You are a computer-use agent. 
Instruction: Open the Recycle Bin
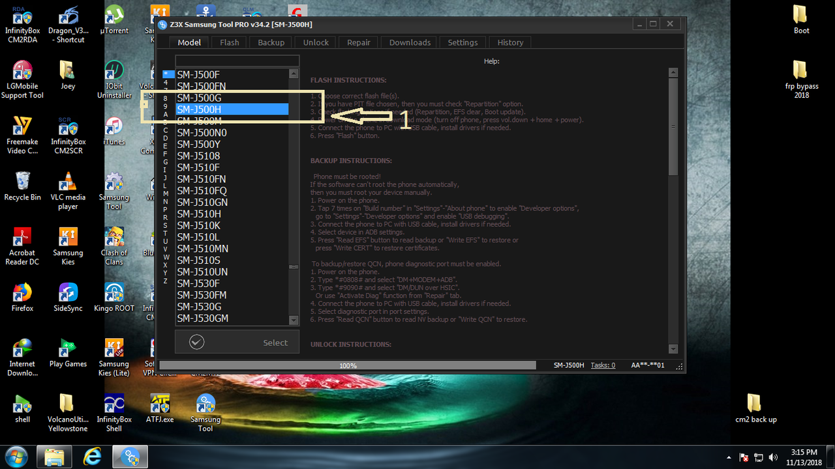point(22,186)
